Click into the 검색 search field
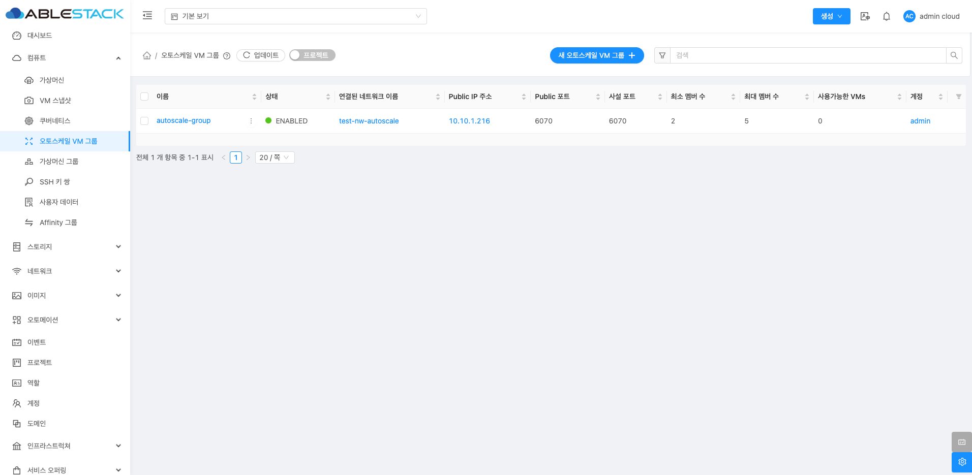Viewport: 972px width, 475px height. click(807, 55)
